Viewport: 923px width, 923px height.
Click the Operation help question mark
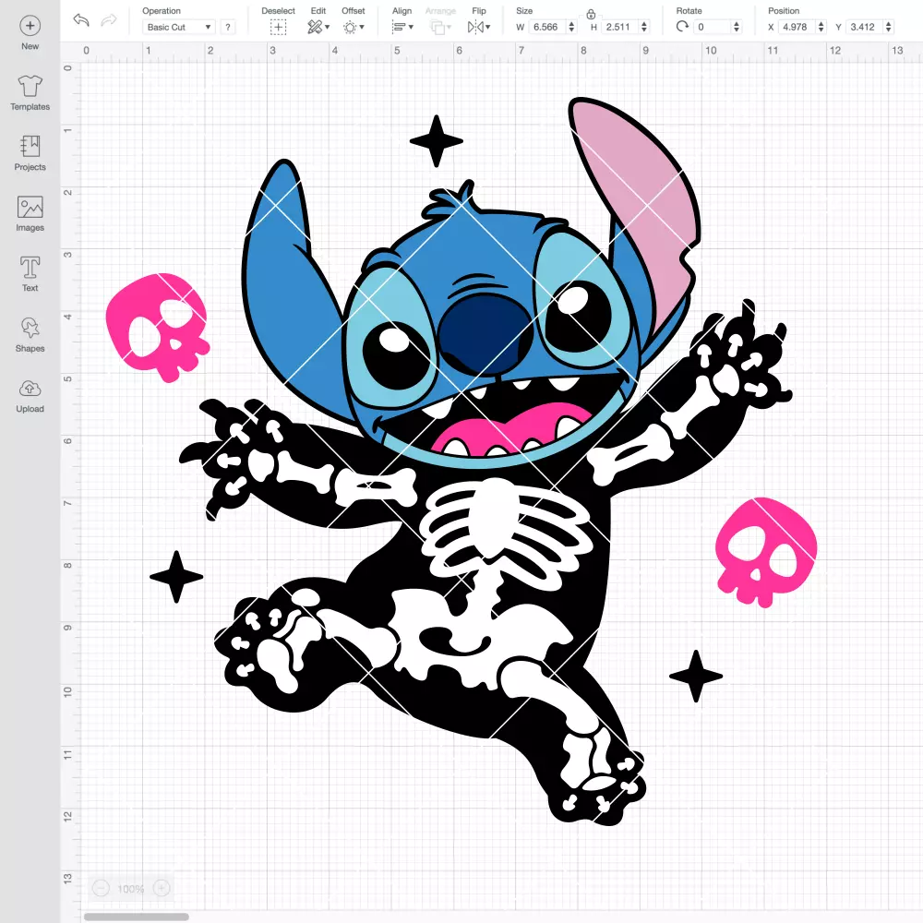point(228,27)
